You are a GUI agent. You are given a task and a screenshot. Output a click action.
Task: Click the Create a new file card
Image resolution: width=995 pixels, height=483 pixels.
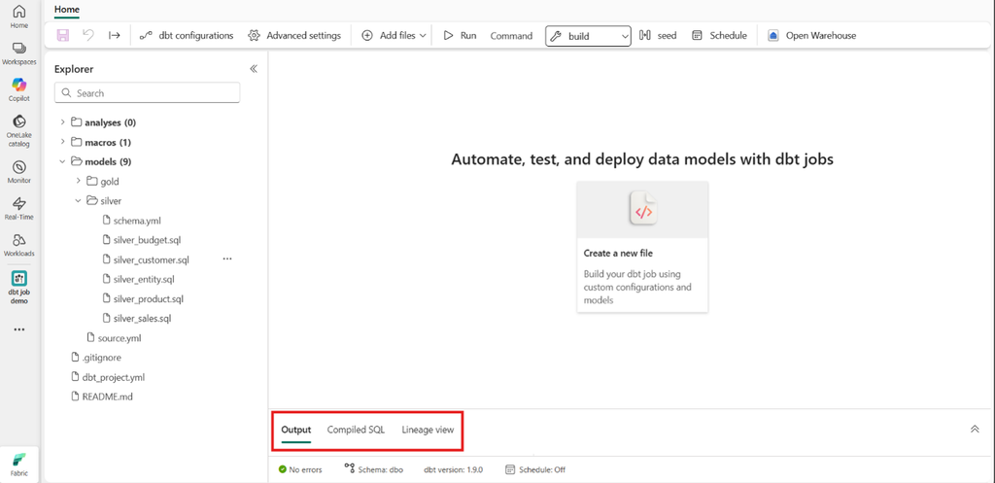coord(642,246)
